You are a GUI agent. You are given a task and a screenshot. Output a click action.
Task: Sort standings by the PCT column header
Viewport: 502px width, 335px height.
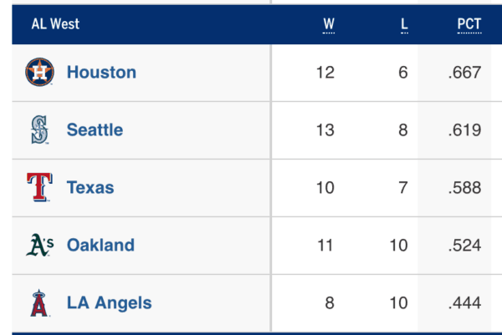point(469,24)
